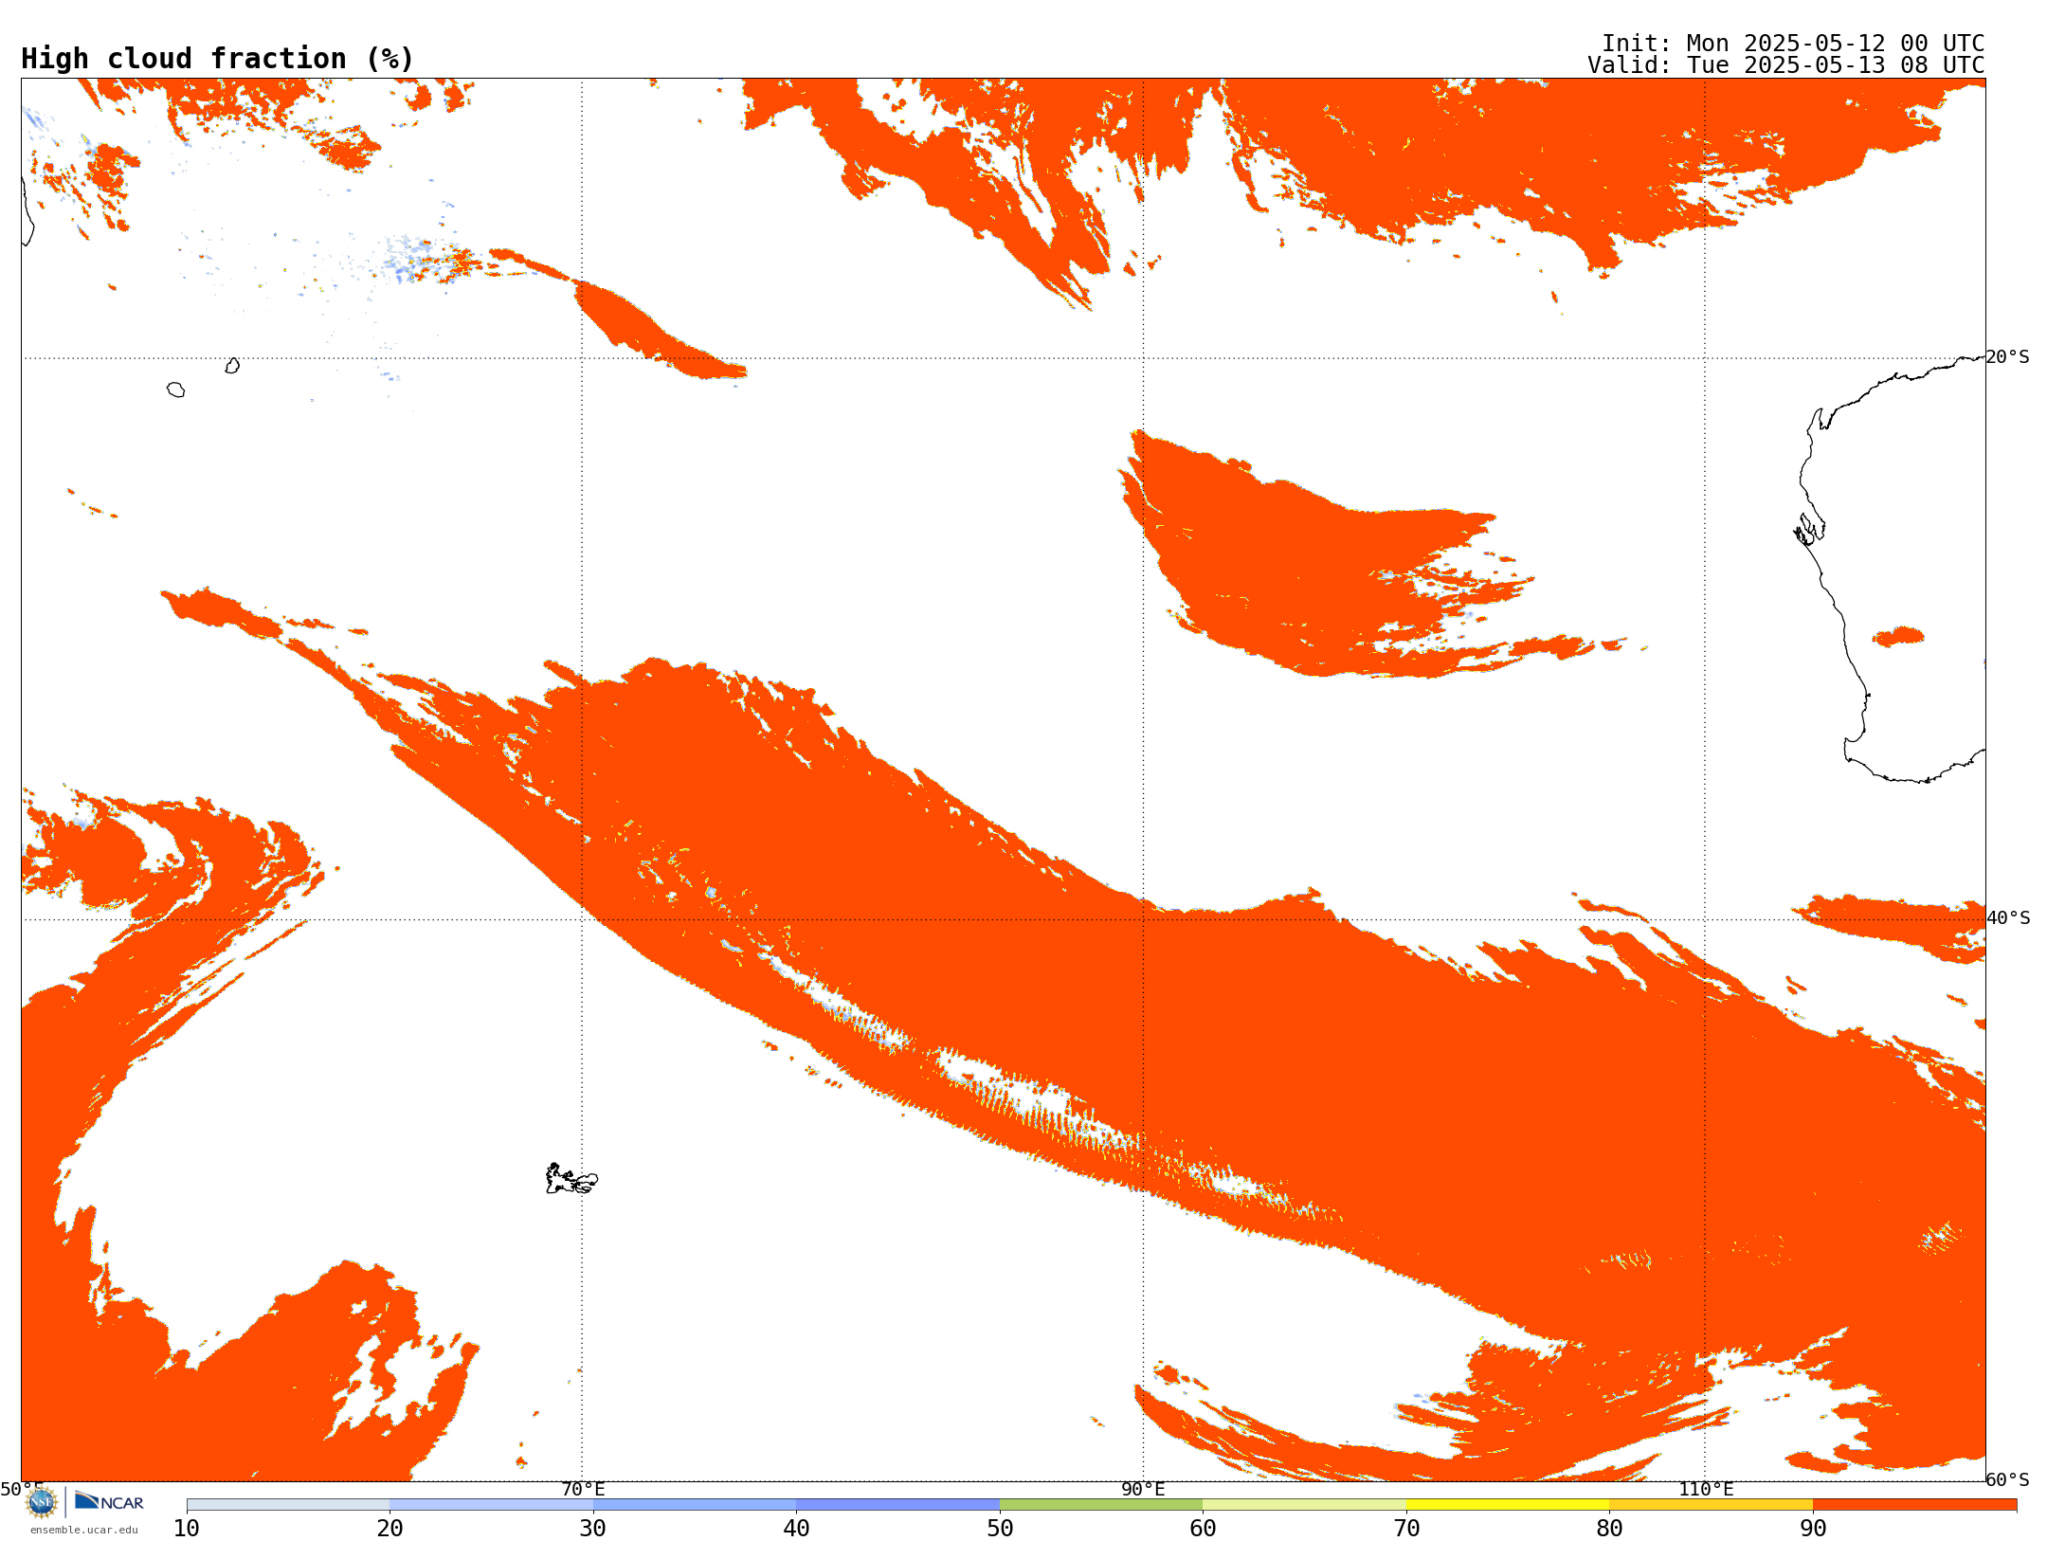Click the 20°S latitude label
This screenshot has height=1541, width=2047.
(2007, 357)
